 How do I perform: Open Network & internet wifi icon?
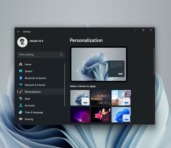coord(20,85)
